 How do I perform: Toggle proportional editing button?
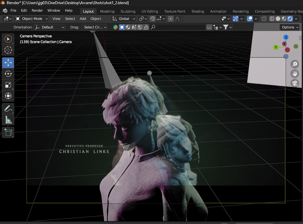(171, 19)
